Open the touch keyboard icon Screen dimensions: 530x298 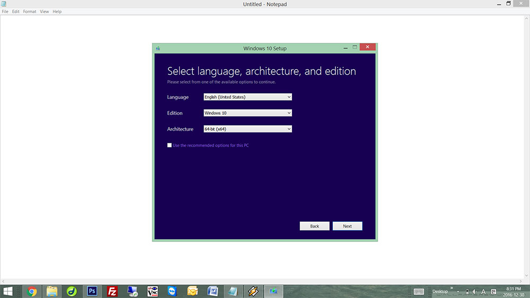point(419,292)
